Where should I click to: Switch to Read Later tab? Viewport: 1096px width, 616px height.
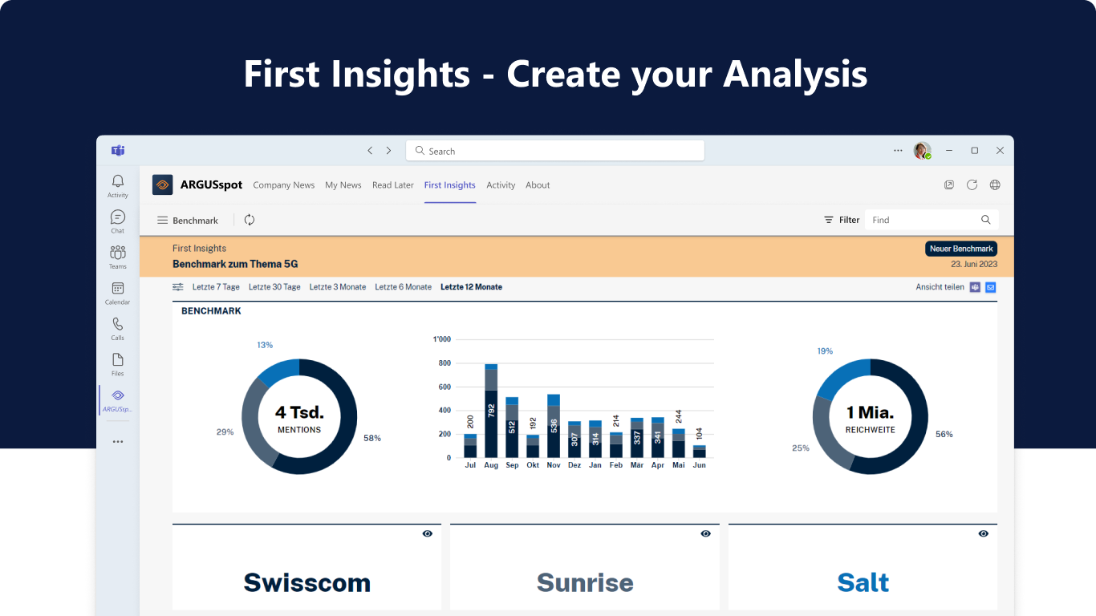click(x=393, y=185)
